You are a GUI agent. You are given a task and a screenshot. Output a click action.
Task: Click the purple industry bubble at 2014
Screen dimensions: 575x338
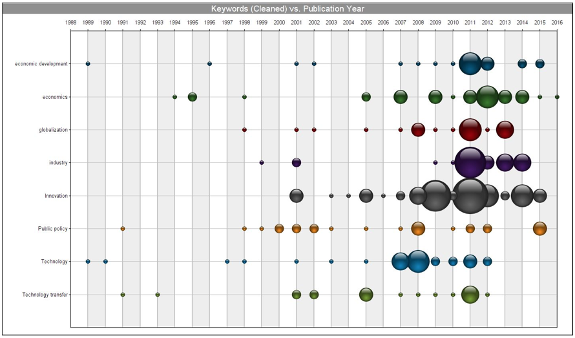click(x=522, y=163)
